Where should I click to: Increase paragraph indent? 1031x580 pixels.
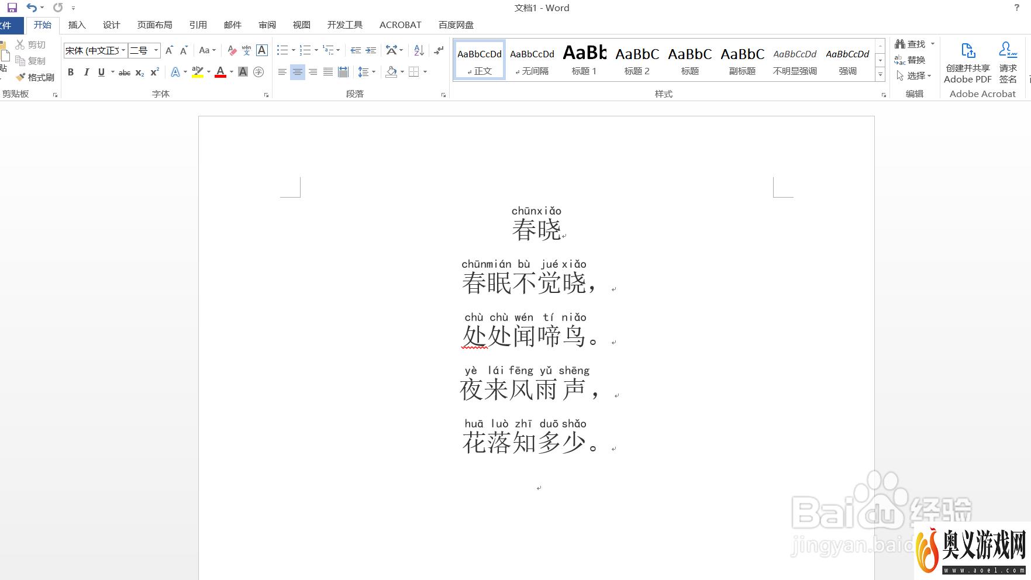pyautogui.click(x=371, y=50)
